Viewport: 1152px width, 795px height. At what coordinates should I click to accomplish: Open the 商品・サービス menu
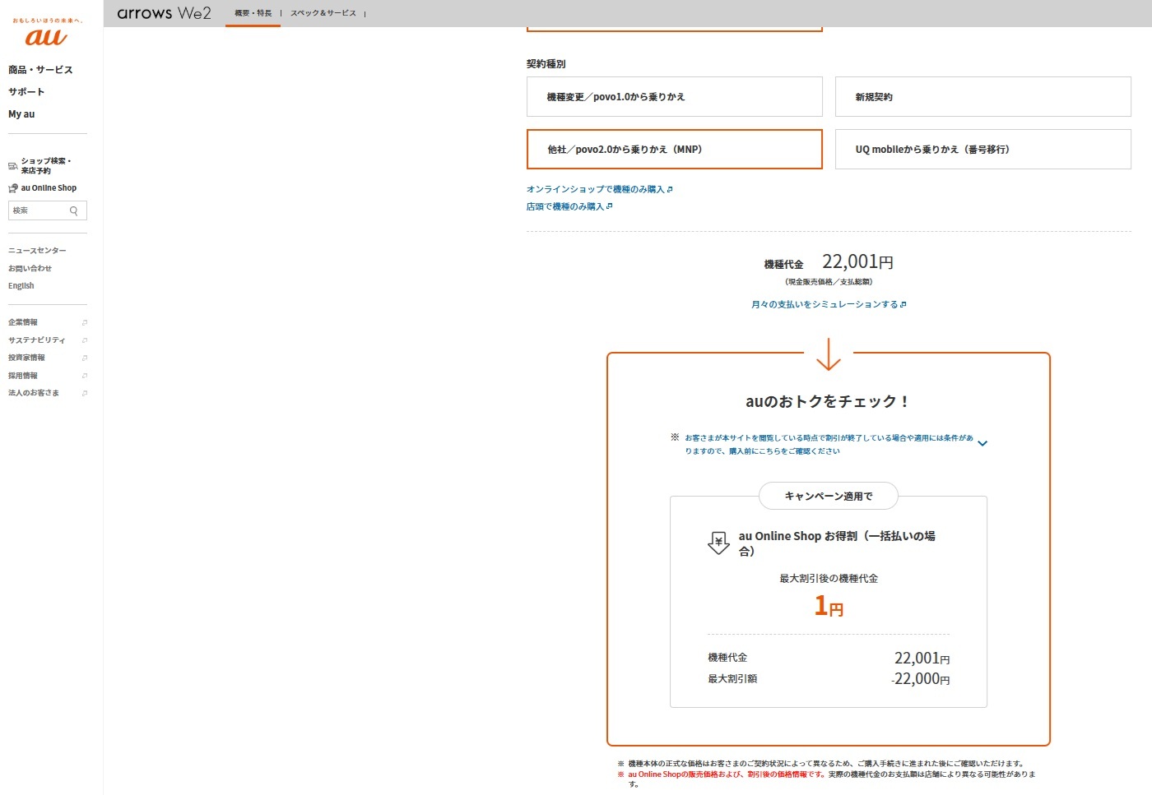pyautogui.click(x=40, y=70)
